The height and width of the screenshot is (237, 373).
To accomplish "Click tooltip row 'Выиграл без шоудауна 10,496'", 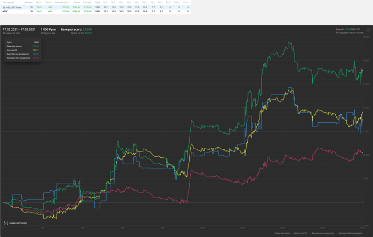I will click(22, 58).
